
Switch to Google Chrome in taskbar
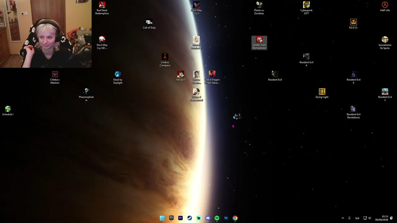235,218
